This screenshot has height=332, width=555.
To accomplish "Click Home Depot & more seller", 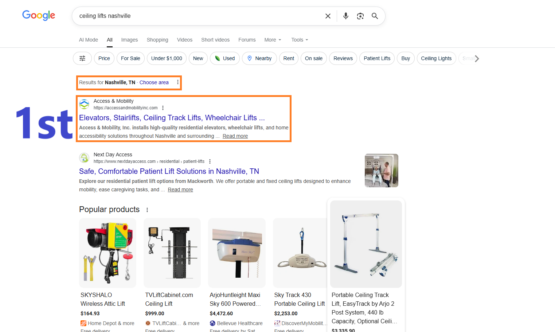I will [x=108, y=323].
